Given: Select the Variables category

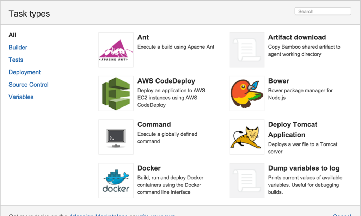Looking at the screenshot, I should point(21,97).
